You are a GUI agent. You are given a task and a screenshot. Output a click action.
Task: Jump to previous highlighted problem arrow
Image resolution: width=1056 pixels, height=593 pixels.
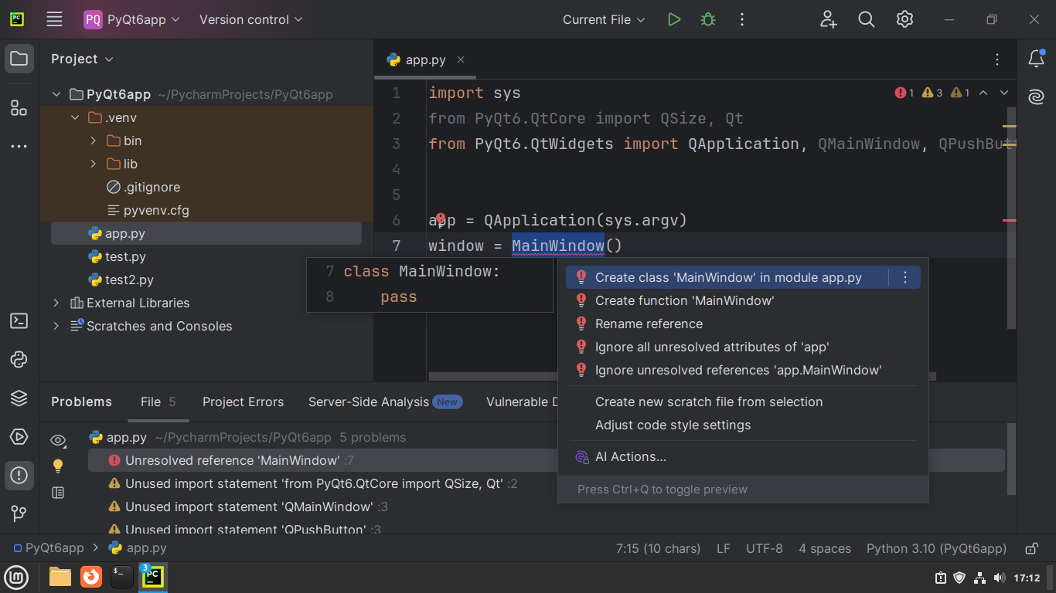[x=983, y=93]
